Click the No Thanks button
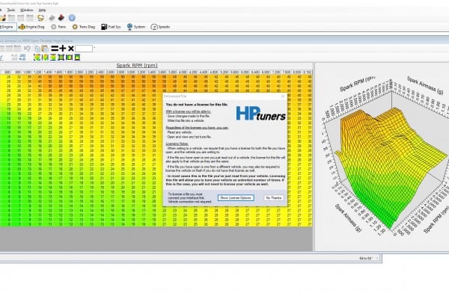Screen dimensions: 449x299 pos(274,197)
